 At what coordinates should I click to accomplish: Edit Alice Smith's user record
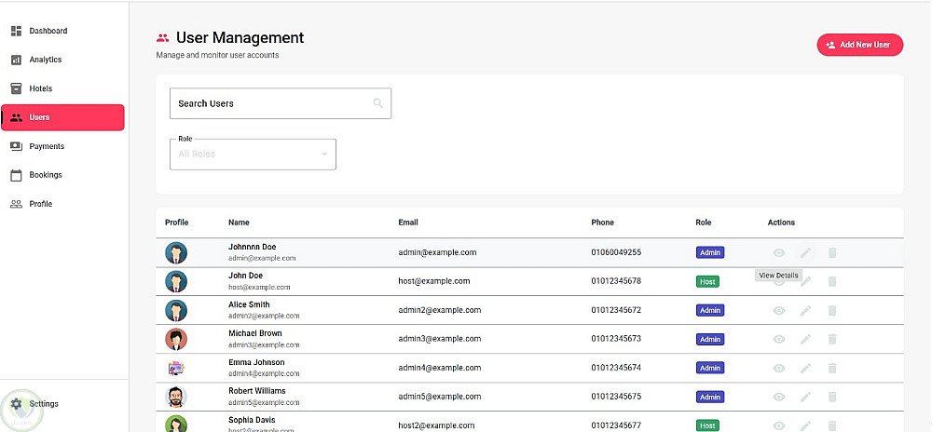pos(806,311)
